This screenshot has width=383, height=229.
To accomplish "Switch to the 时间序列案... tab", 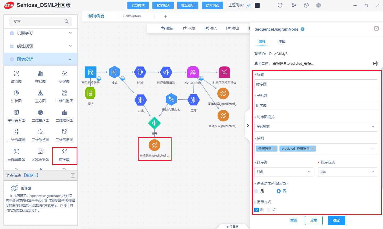I will click(x=97, y=16).
